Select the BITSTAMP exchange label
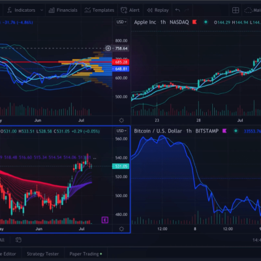 pos(207,131)
